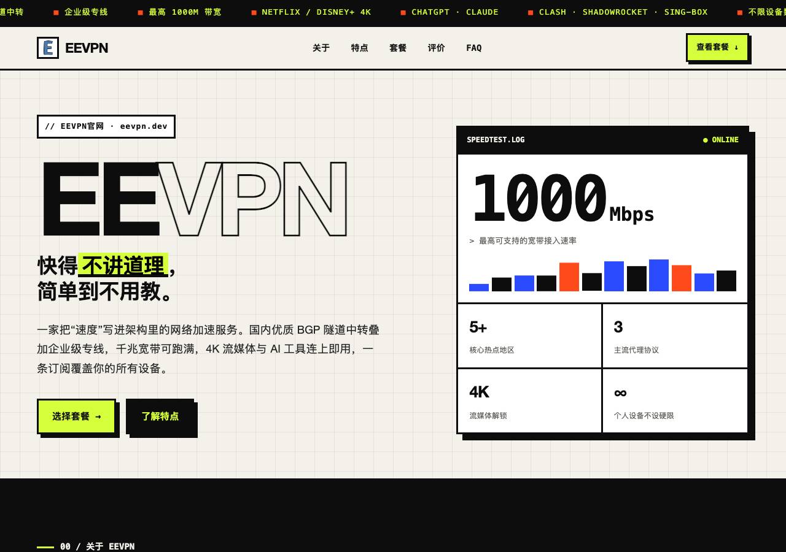Viewport: 786px width, 552px height.
Task: Click the EEVPN logo icon
Action: point(48,48)
